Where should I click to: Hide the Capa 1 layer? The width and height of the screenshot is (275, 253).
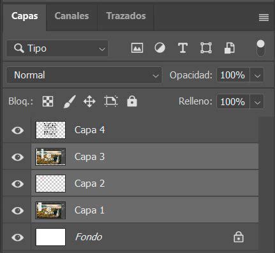17,210
